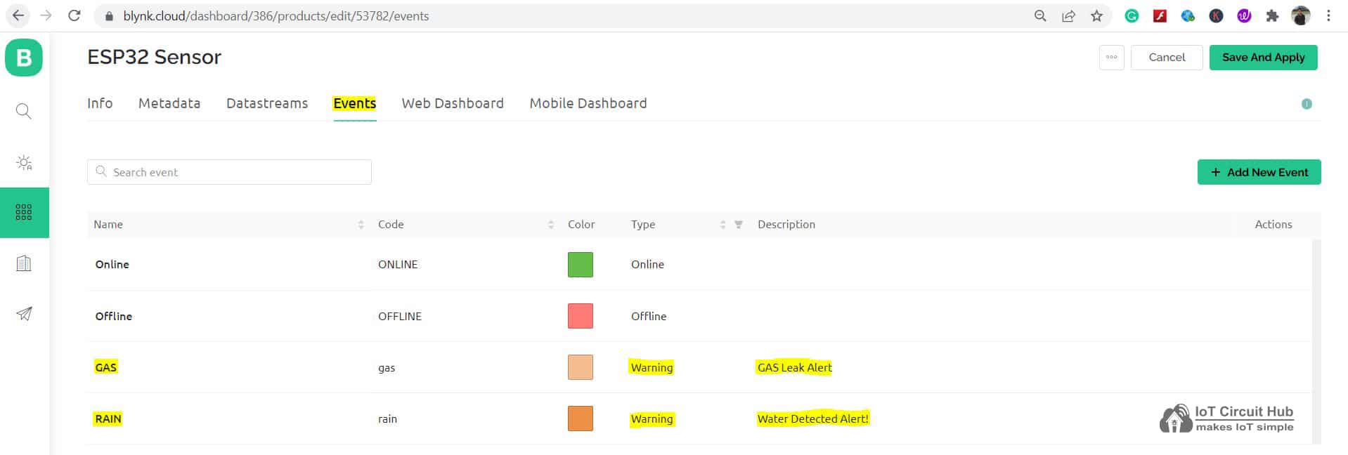
Task: Click the sun-shaped icon in the sidebar
Action: click(x=24, y=163)
